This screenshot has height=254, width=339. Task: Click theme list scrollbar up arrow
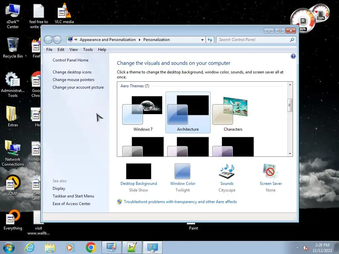click(x=290, y=85)
